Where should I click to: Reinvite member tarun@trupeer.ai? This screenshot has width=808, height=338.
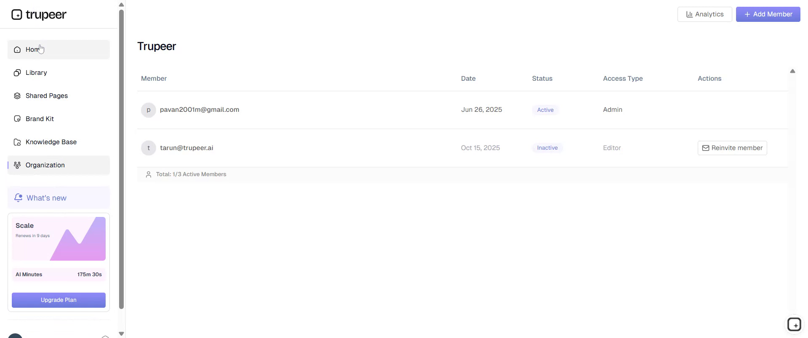[732, 148]
